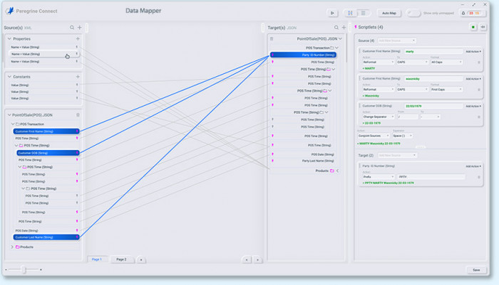Select the Customer DOB (String) source field
The height and width of the screenshot is (285, 499).
click(48, 153)
